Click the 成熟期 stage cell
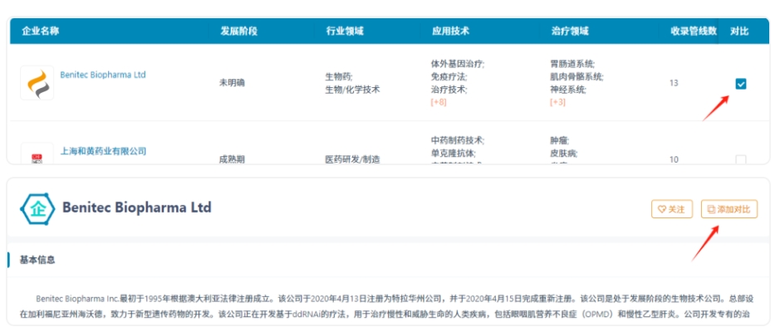This screenshot has width=780, height=332. click(x=232, y=159)
